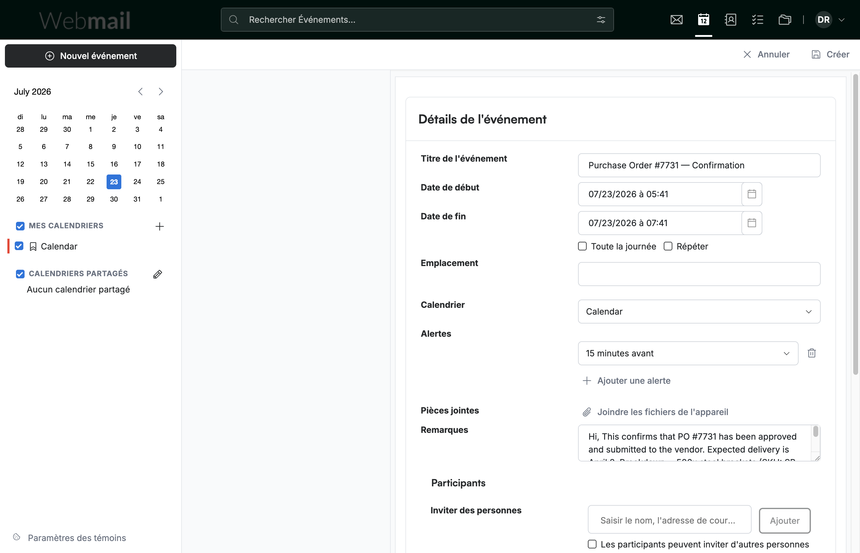Open the Calendrier dropdown
This screenshot has width=860, height=553.
699,312
